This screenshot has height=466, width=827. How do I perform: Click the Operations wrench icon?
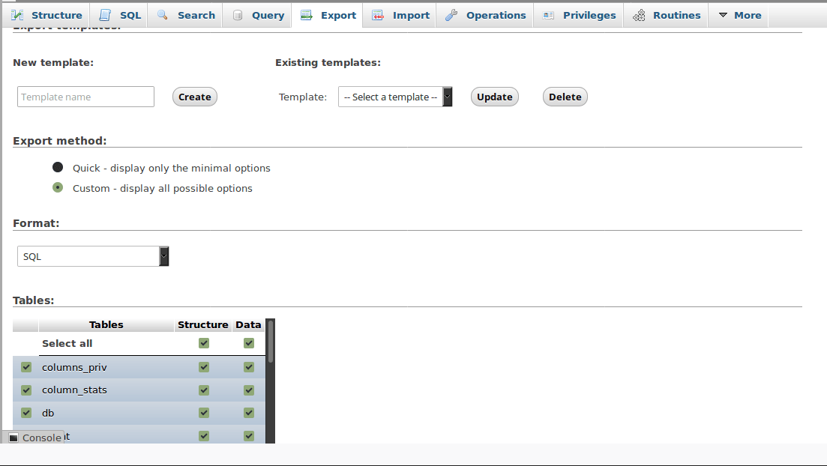click(451, 14)
